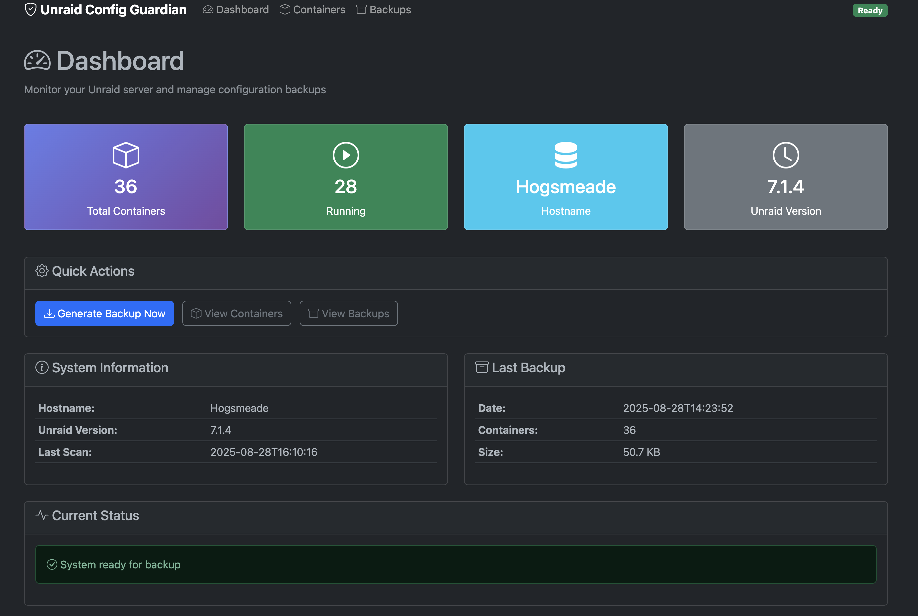Viewport: 918px width, 616px height.
Task: Click the cube icon on Total Containers card
Action: click(x=126, y=155)
